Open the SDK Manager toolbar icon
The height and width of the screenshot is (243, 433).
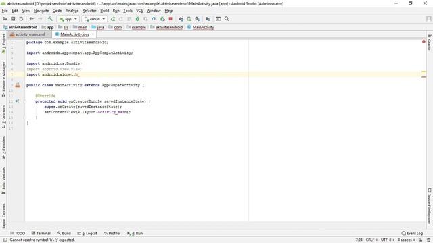click(x=198, y=19)
